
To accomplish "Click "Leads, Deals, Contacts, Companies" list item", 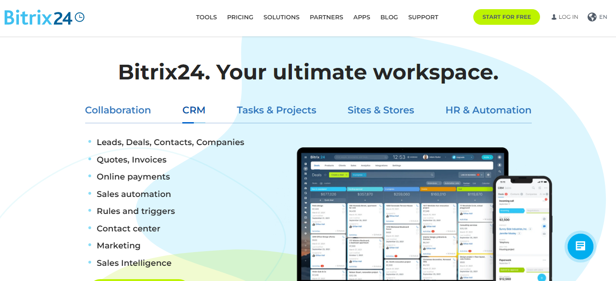I will (170, 142).
